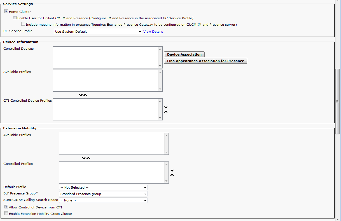Open SUBSCRIBE Calling Search Space dropdown
This screenshot has width=341, height=221.
coord(103,200)
